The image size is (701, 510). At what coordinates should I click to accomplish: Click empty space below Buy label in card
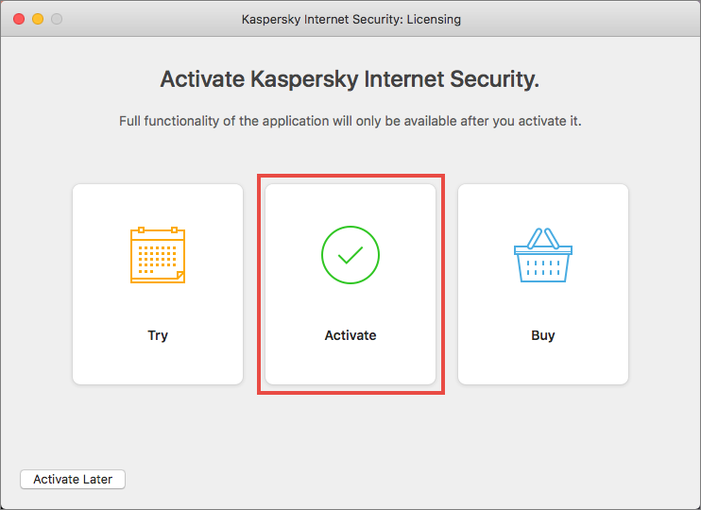[542, 363]
